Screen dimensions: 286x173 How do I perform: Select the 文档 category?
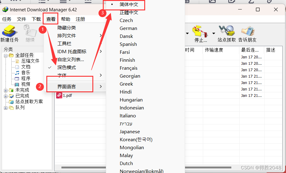click(x=26, y=67)
